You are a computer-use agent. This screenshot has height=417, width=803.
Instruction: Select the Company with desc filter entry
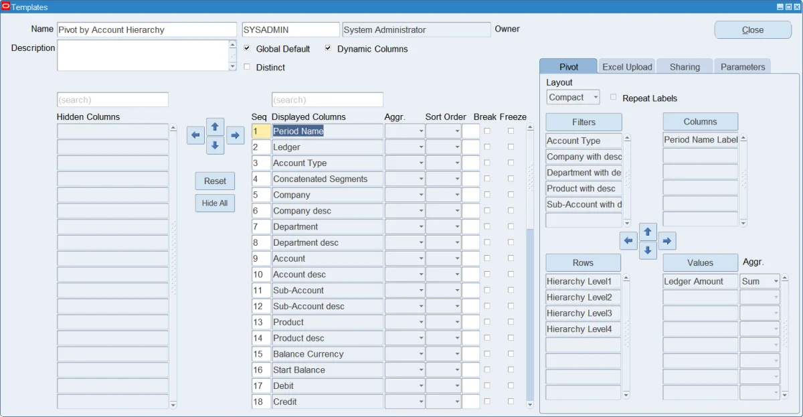click(x=584, y=157)
